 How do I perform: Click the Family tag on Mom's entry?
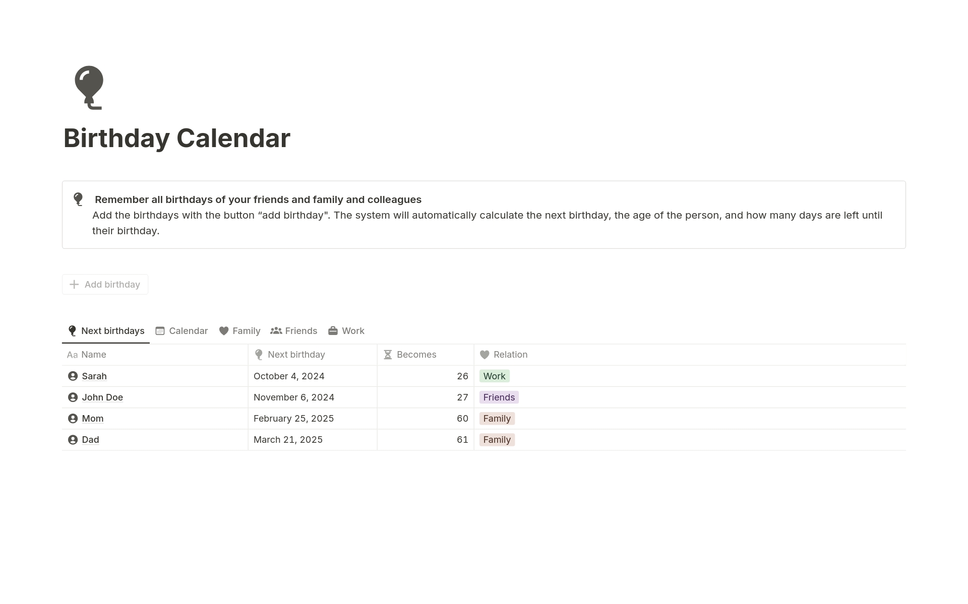click(497, 418)
